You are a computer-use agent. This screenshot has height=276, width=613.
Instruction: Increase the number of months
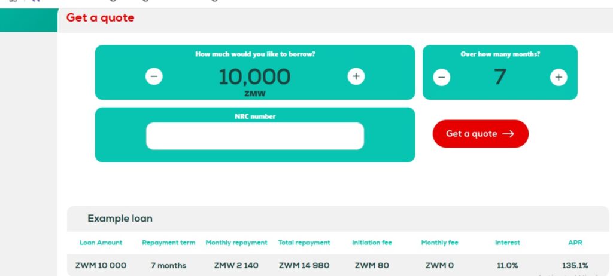(559, 77)
